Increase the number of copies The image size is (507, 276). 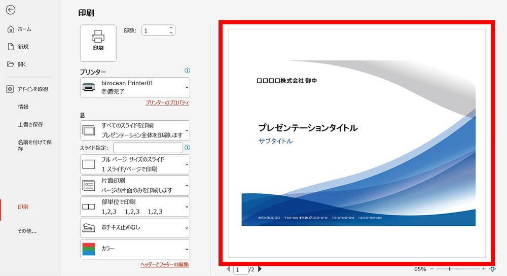(x=171, y=28)
